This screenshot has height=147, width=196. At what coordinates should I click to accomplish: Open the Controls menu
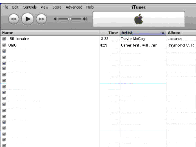[x=29, y=7]
